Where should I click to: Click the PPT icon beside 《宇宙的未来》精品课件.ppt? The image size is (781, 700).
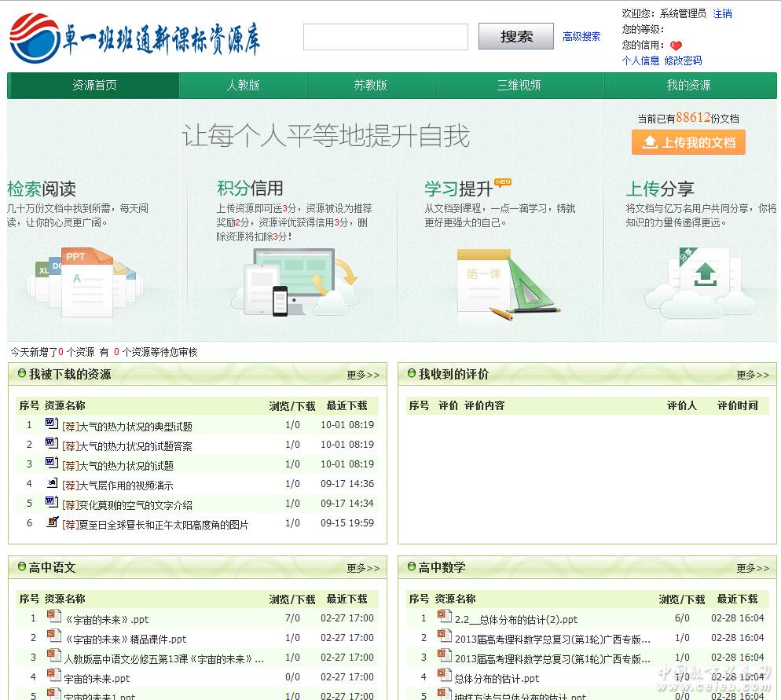click(53, 636)
